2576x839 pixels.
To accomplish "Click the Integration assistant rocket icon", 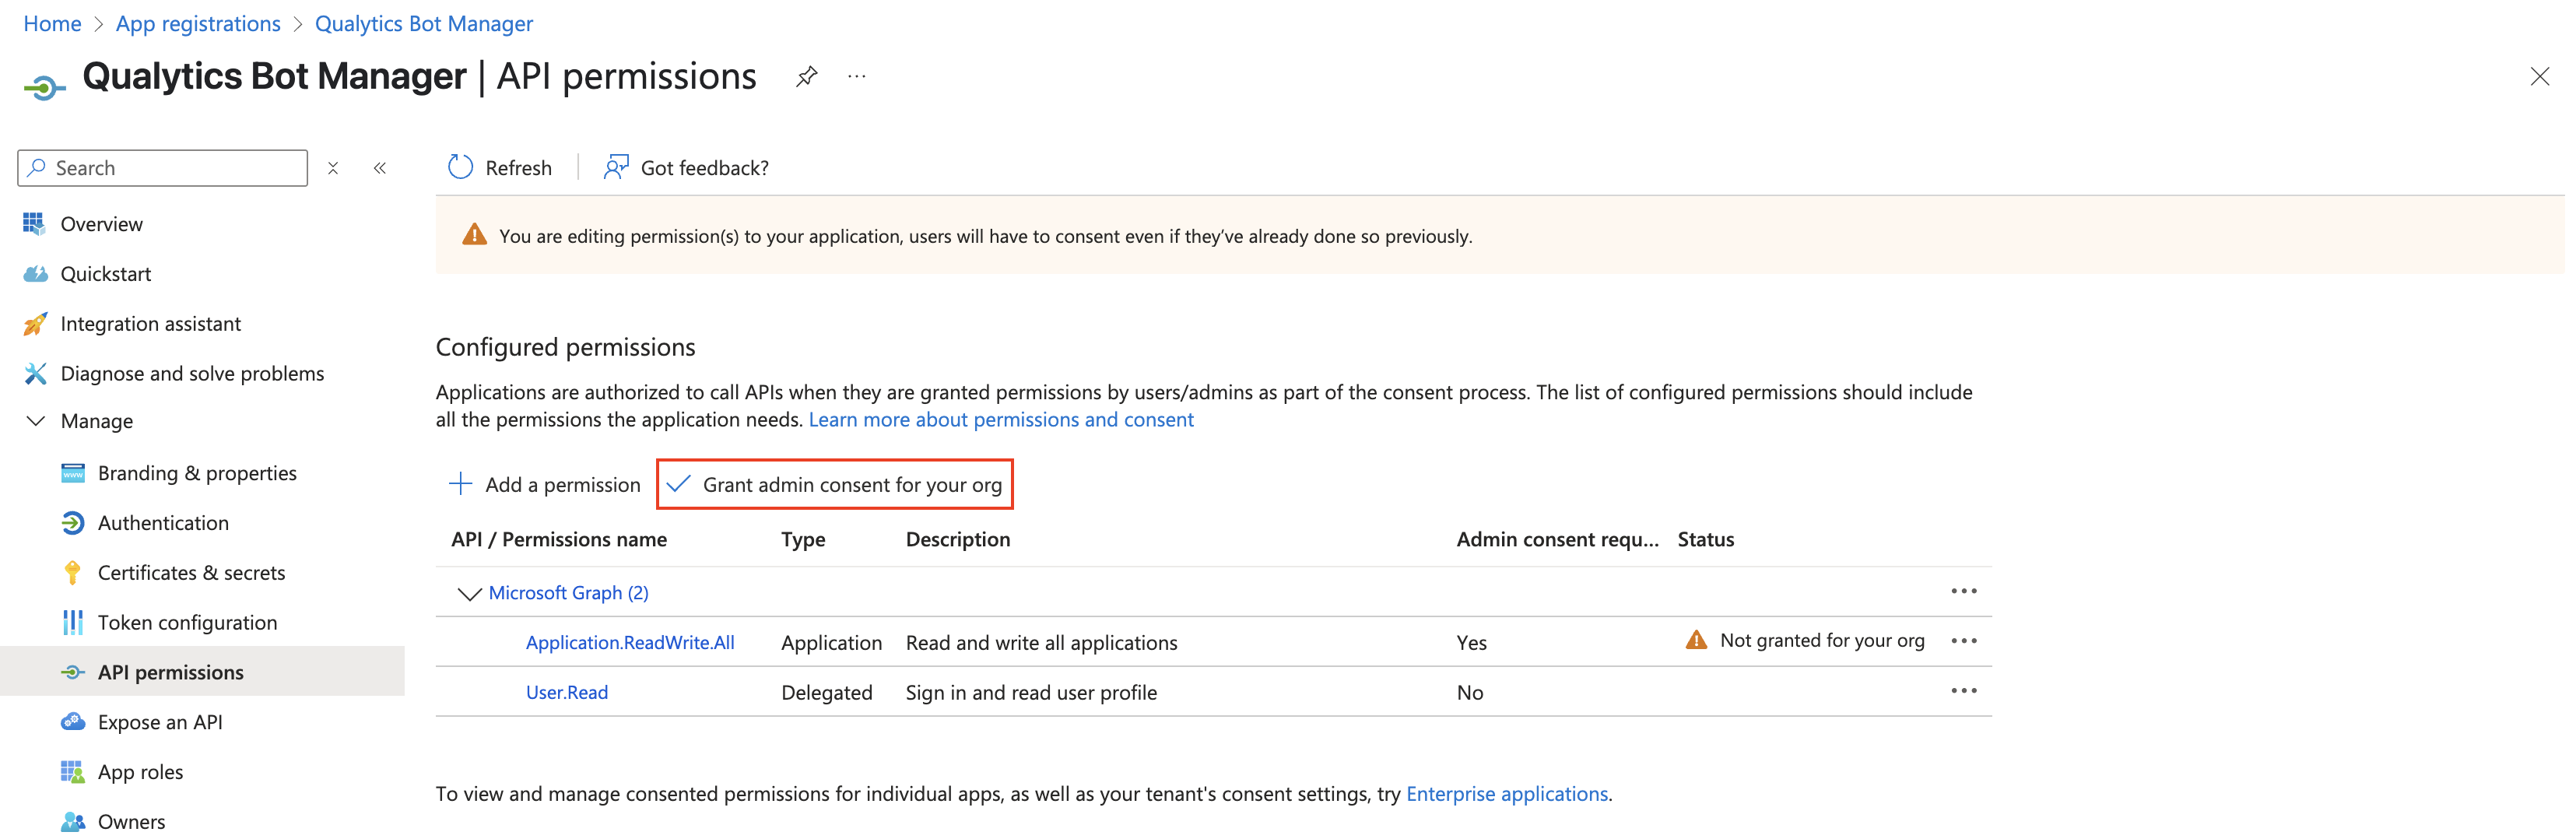I will [x=35, y=323].
